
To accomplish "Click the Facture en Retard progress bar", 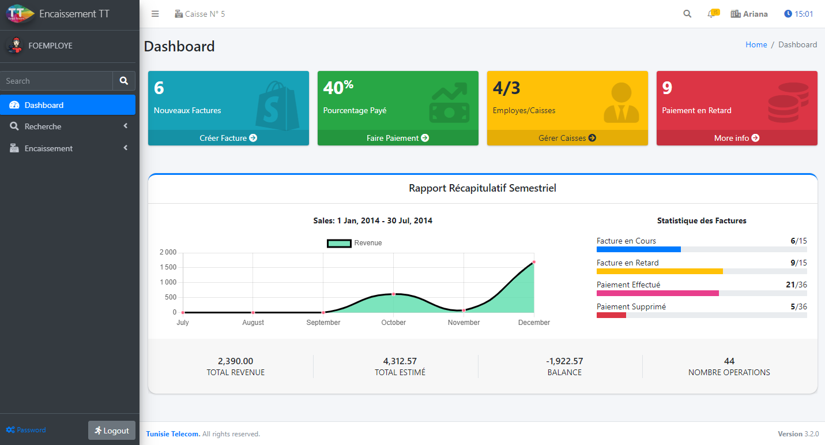I will [x=702, y=271].
